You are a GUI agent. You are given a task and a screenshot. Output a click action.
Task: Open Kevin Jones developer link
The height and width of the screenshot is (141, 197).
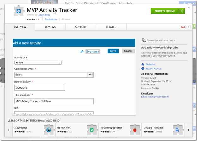tap(44, 15)
